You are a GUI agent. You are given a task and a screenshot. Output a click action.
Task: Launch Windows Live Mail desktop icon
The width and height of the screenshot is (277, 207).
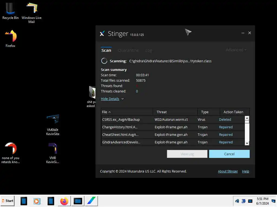coord(32,13)
